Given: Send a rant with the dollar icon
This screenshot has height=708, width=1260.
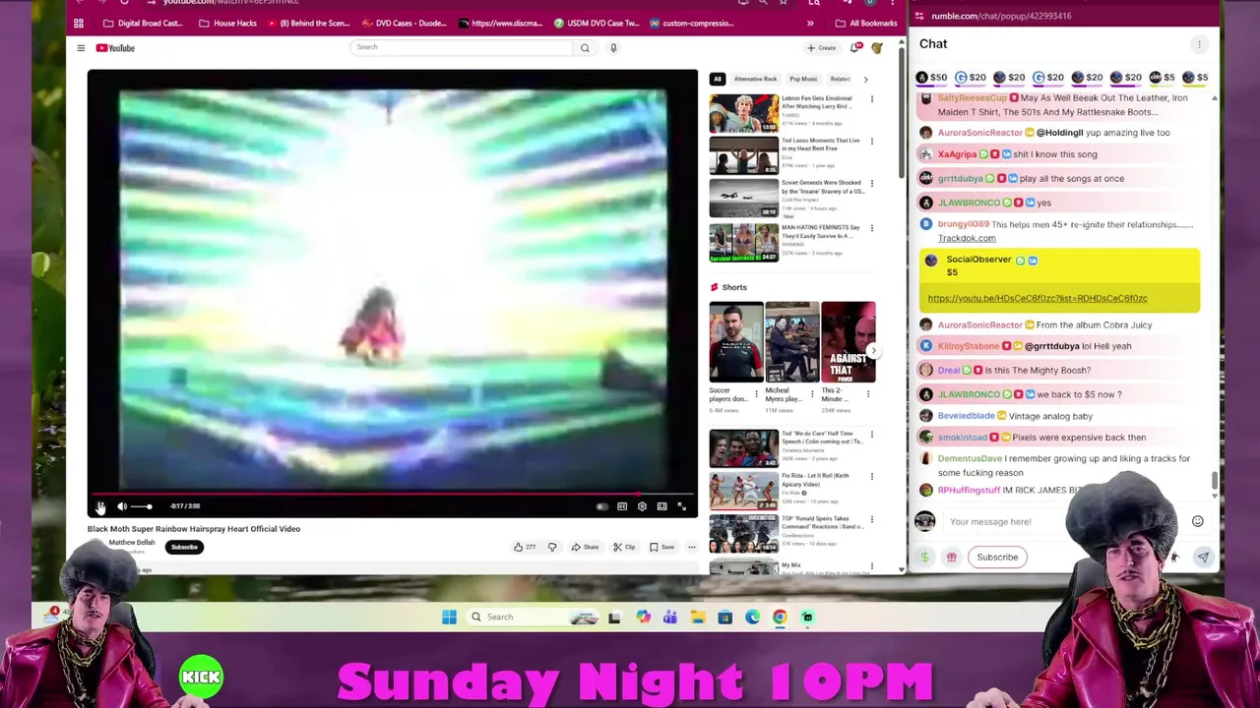Looking at the screenshot, I should (x=924, y=558).
